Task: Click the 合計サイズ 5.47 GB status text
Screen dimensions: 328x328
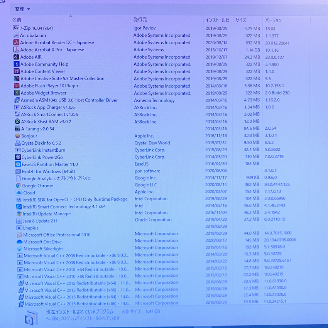Action: (x=141, y=311)
